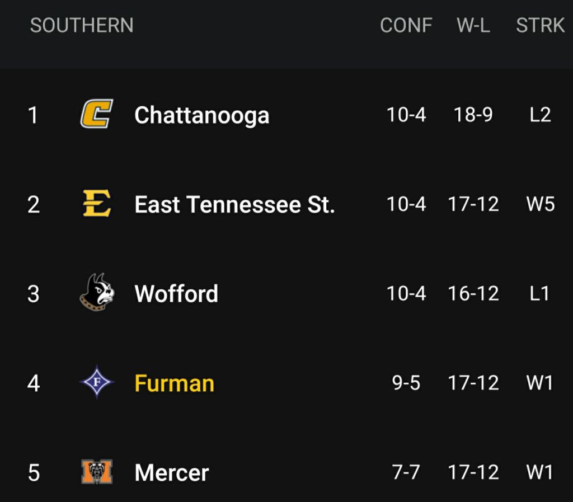
Task: Click the Chattanooga team logo
Action: pos(96,114)
